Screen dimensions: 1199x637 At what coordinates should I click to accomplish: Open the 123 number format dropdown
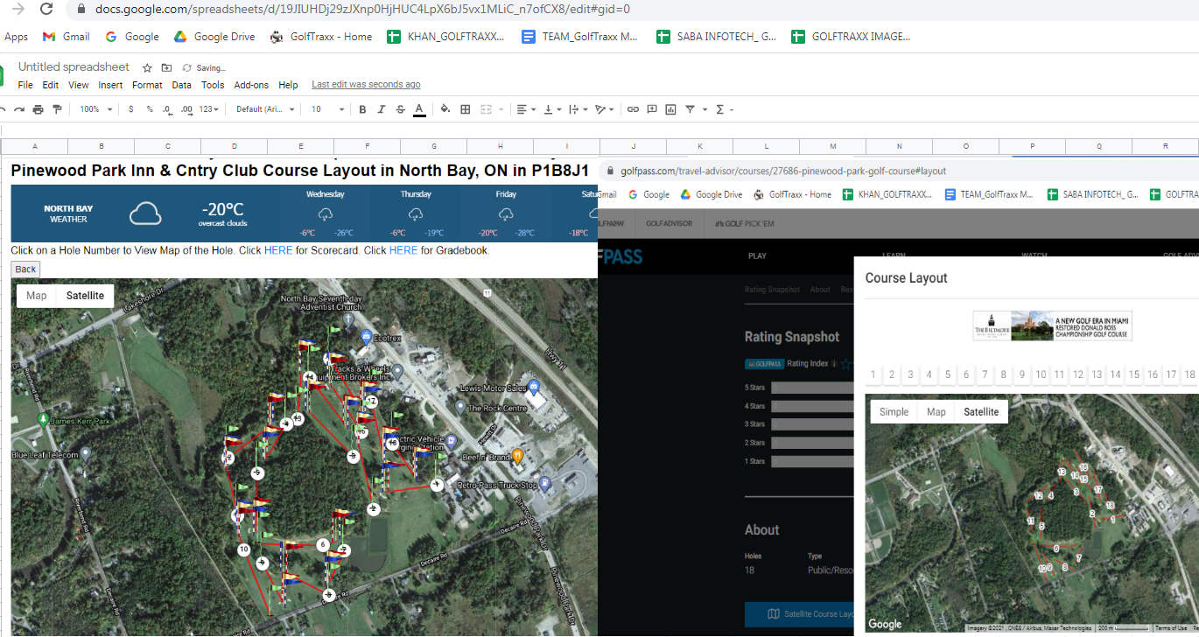(208, 109)
